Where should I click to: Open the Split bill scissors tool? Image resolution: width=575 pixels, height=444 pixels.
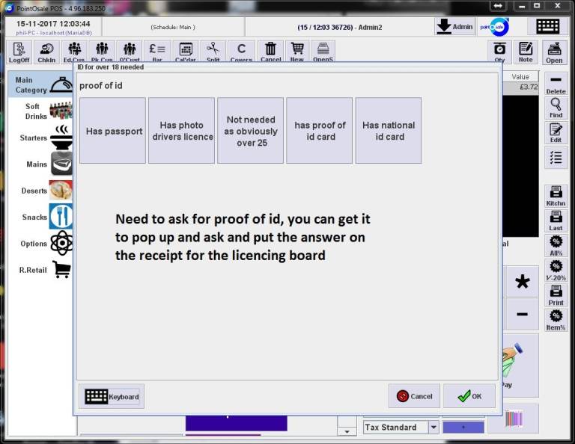[x=213, y=52]
